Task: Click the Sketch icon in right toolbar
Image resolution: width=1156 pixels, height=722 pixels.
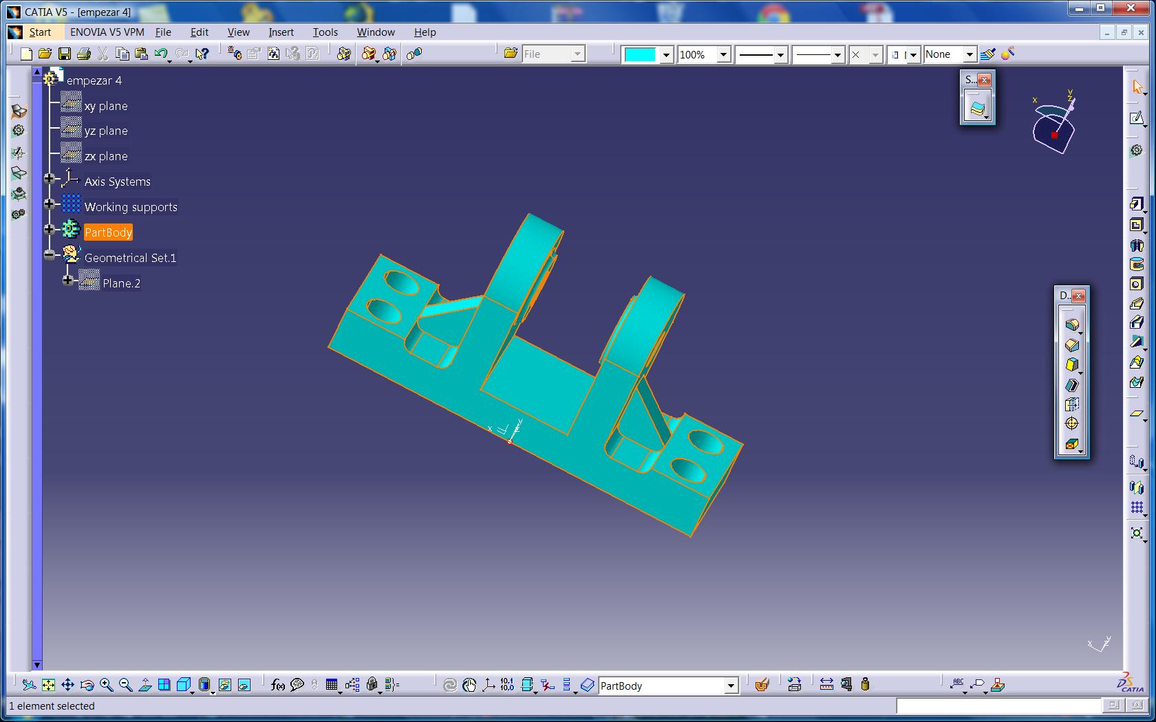Action: click(1137, 118)
